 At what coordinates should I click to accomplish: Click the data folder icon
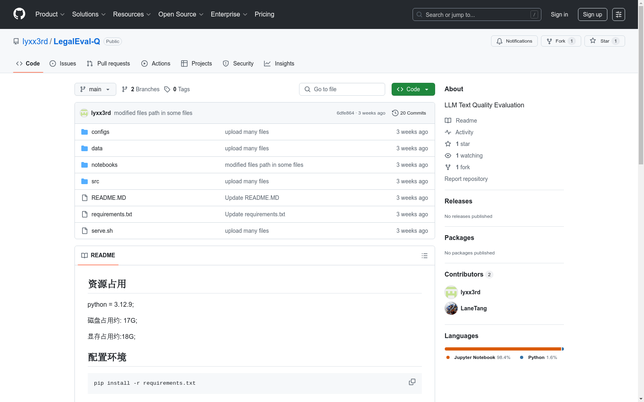pos(85,148)
